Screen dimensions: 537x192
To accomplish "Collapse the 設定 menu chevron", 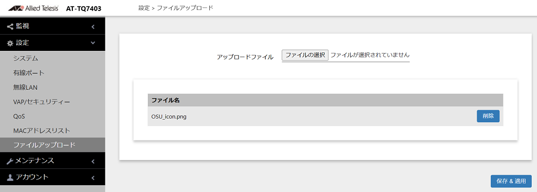I will tap(93, 43).
